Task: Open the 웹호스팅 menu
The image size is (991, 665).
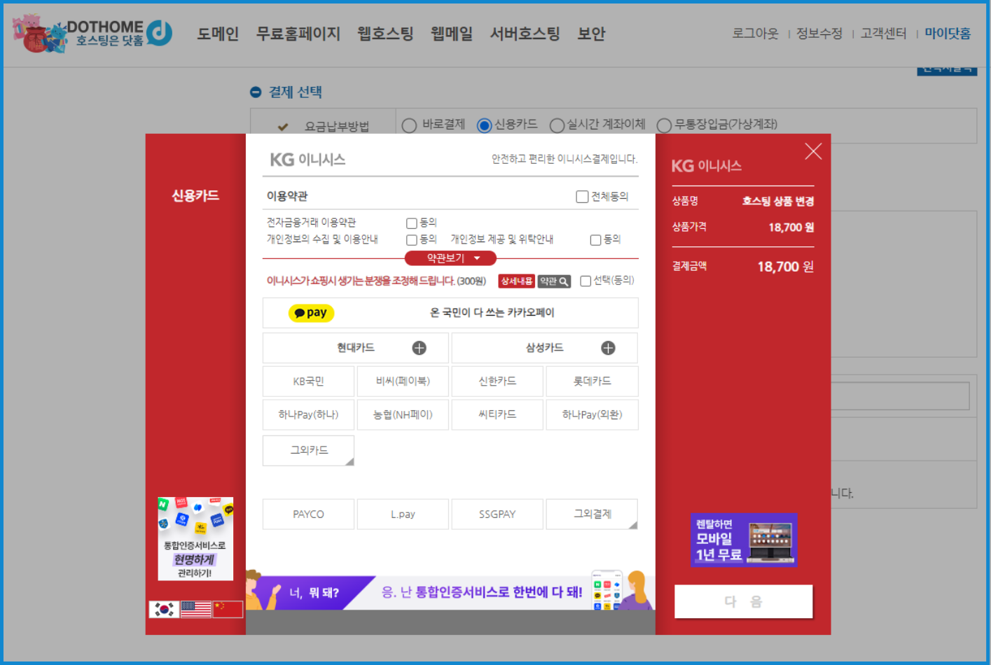Action: coord(385,34)
